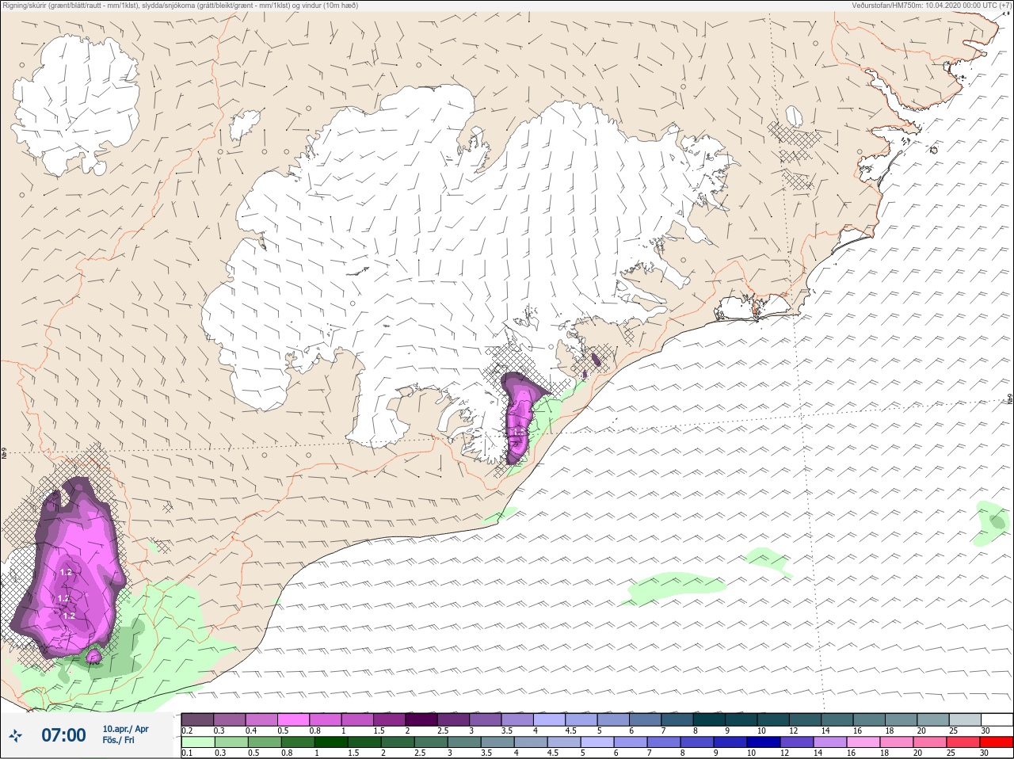Select the top-row legend swatch labeled 3
The height and width of the screenshot is (759, 1014).
(x=485, y=719)
